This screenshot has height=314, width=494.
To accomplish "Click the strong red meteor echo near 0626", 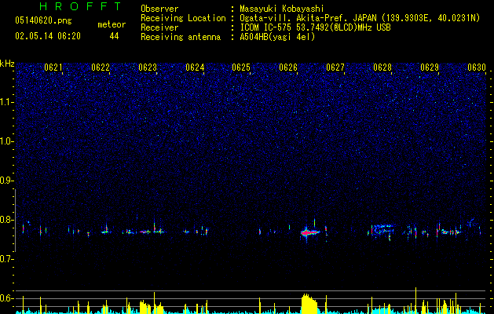I will pyautogui.click(x=310, y=232).
